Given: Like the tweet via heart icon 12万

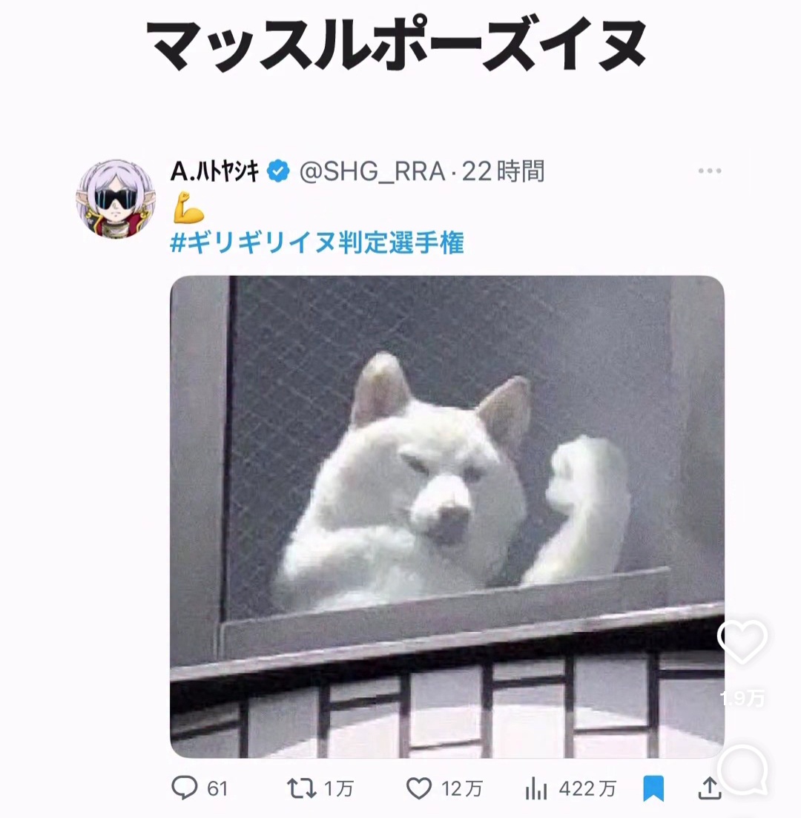Looking at the screenshot, I should click(419, 788).
